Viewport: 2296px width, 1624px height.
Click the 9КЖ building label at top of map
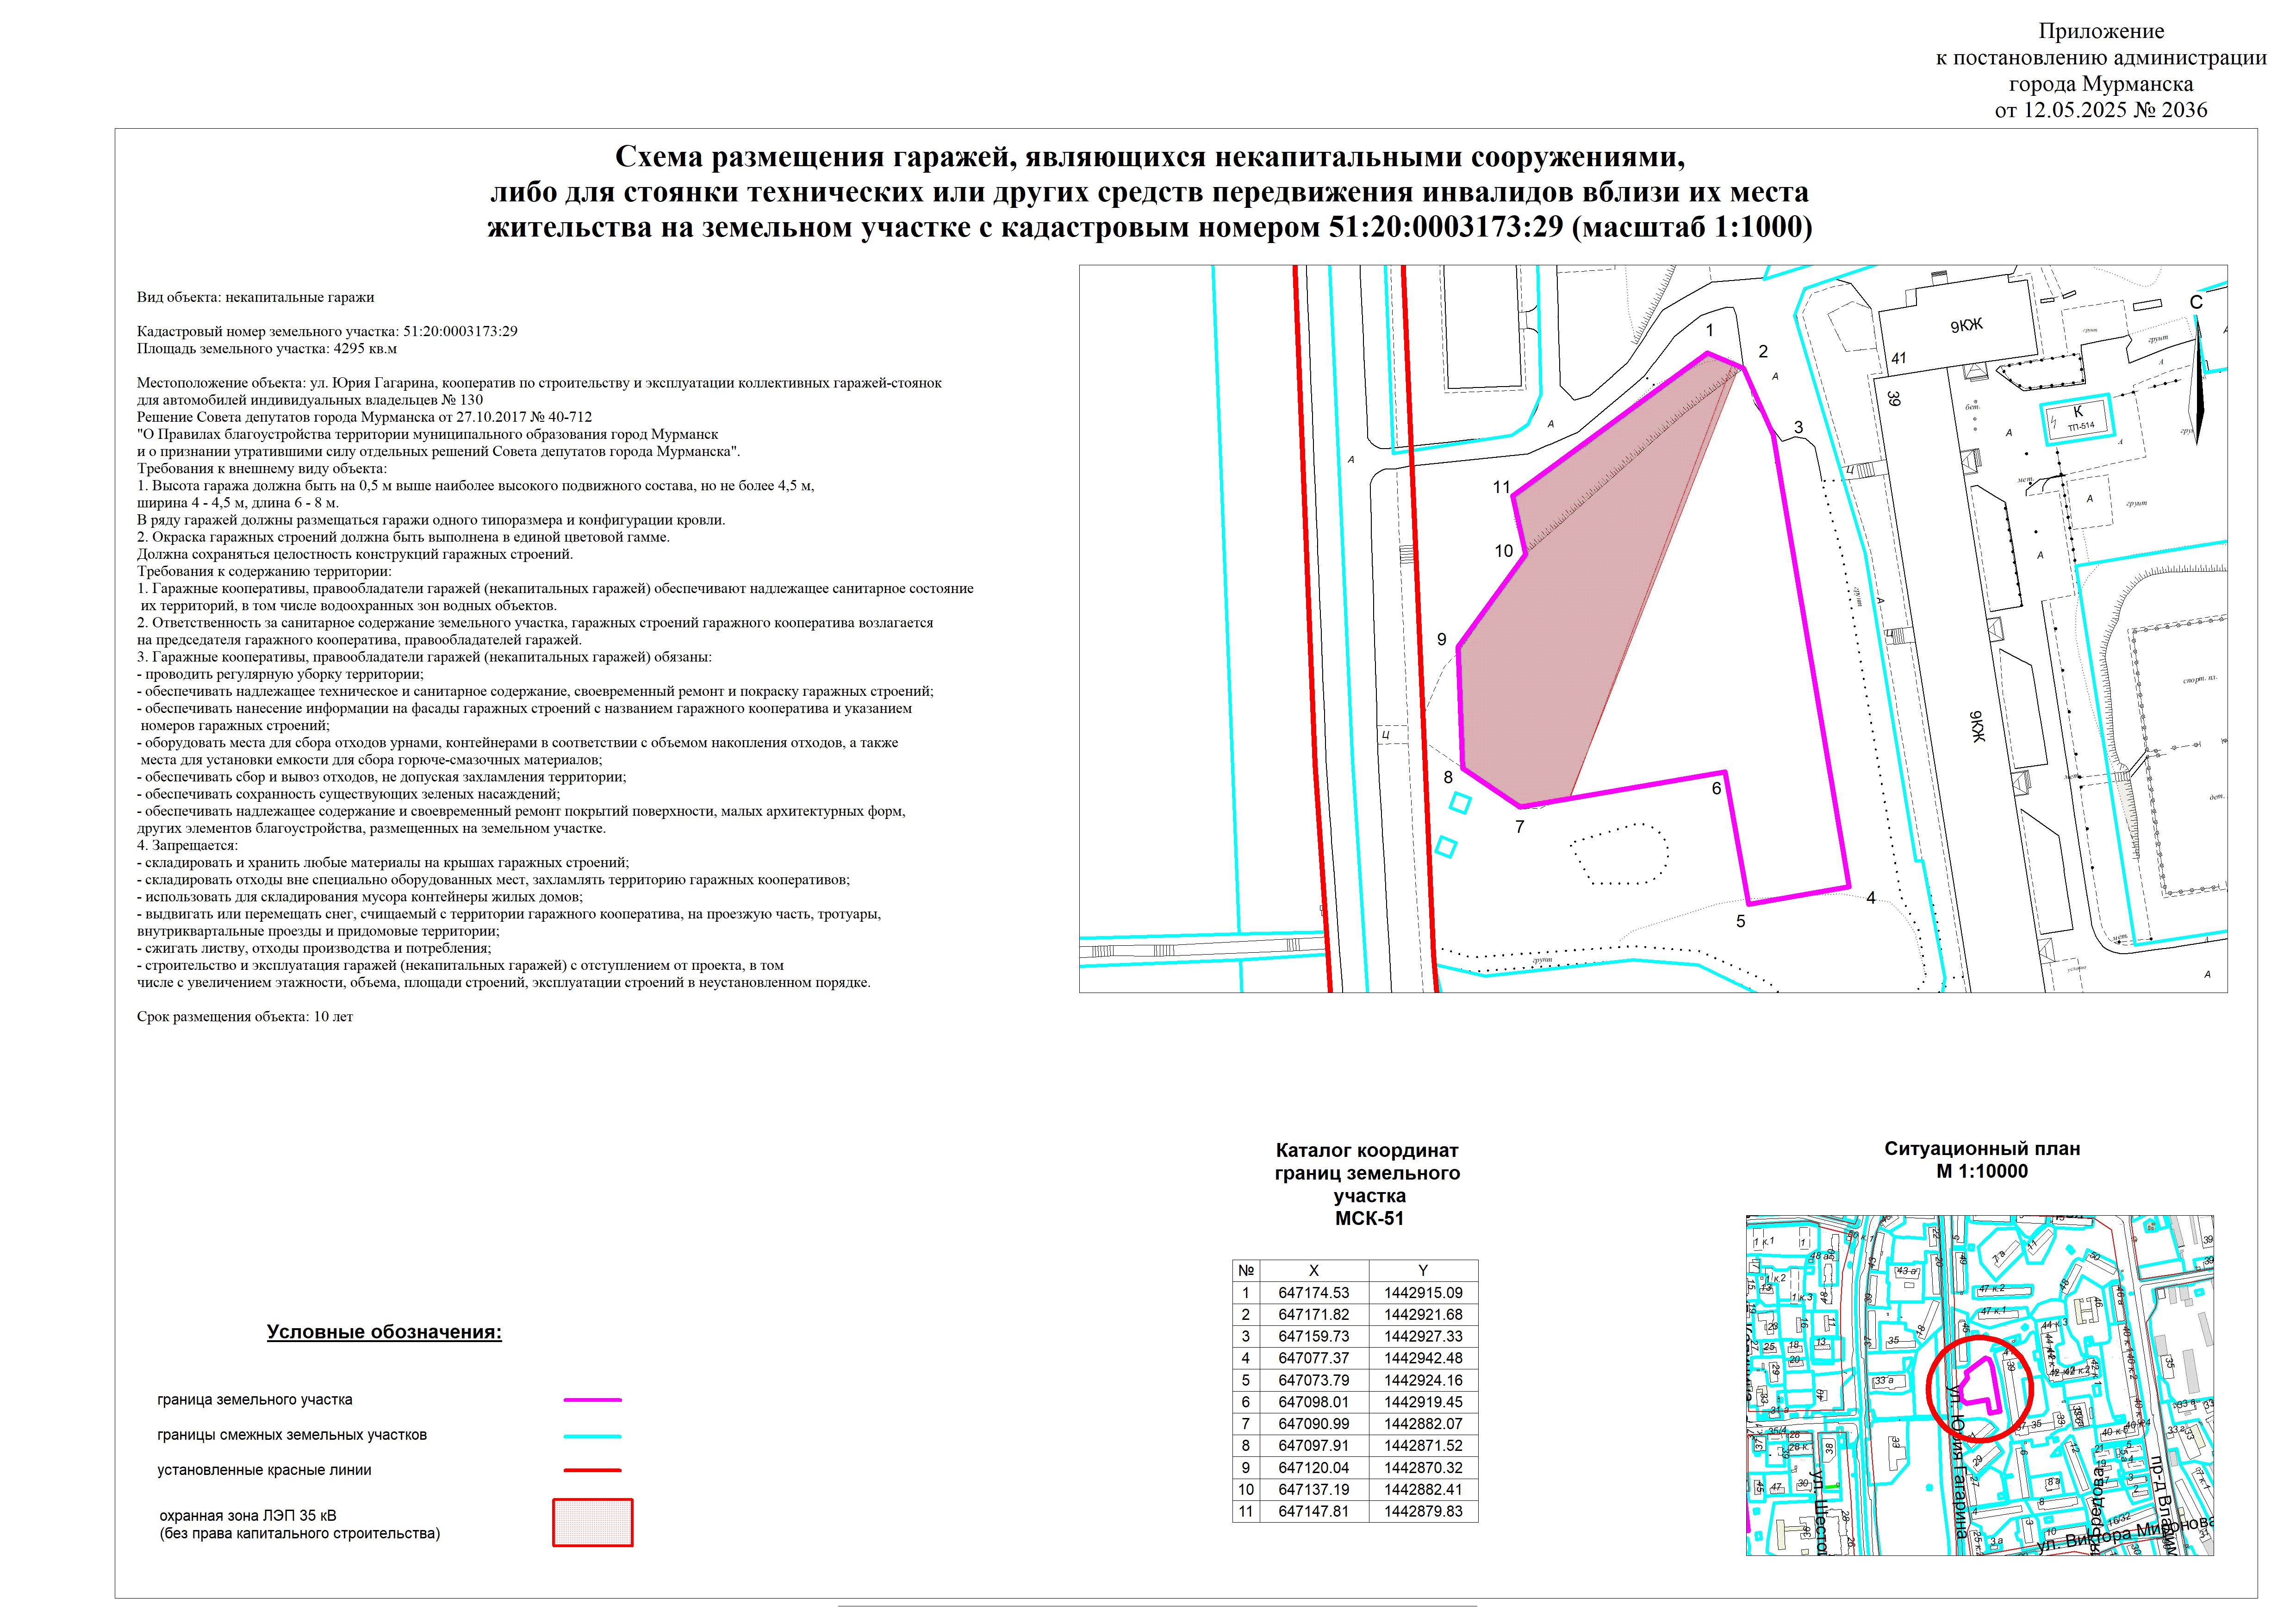click(1966, 325)
